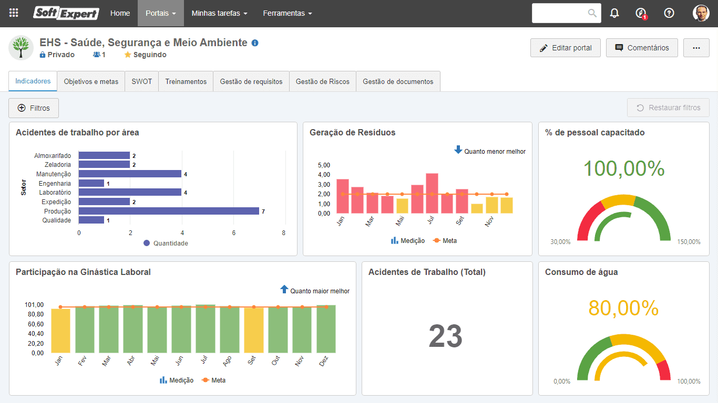Click the notifications bell icon
The width and height of the screenshot is (718, 403).
[614, 13]
